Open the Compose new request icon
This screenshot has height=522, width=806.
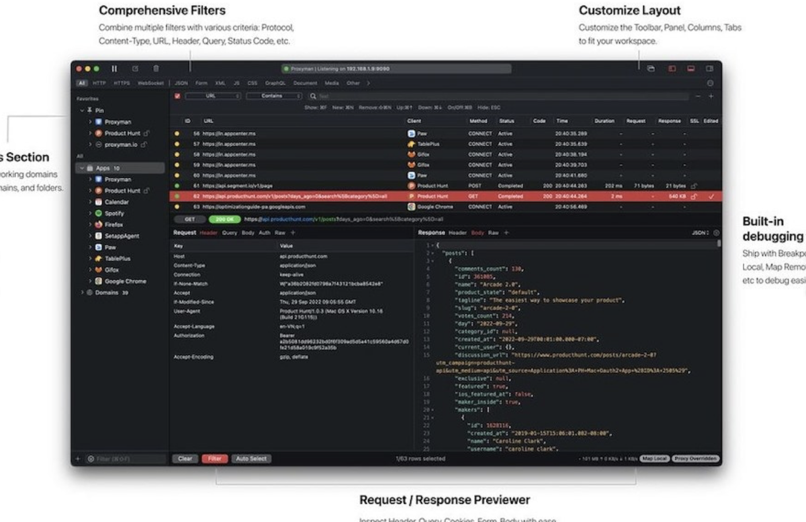tap(135, 68)
